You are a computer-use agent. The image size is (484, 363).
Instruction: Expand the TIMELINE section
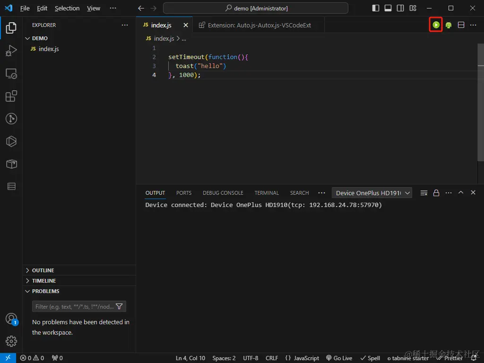coord(44,281)
